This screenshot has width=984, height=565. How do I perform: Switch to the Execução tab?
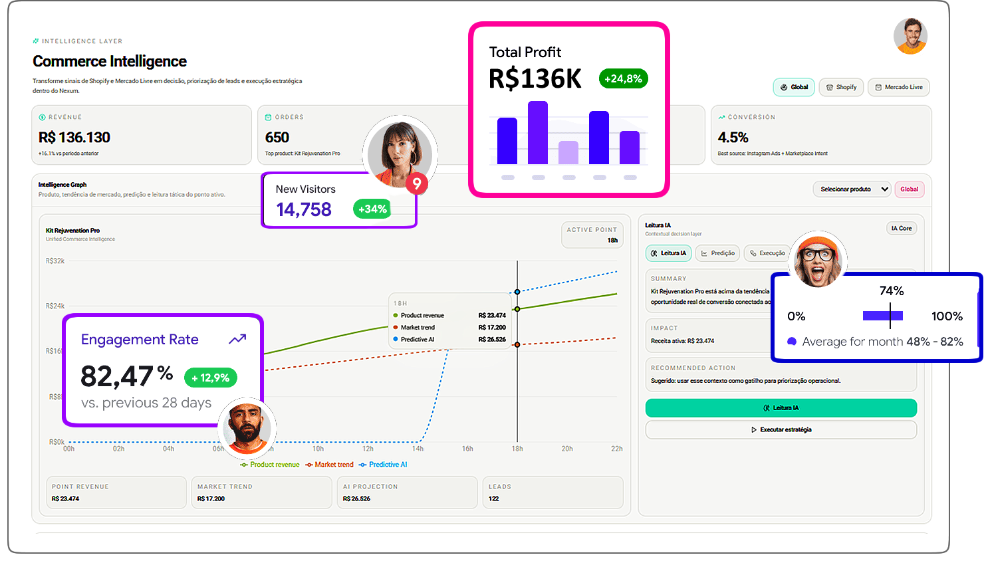[767, 253]
